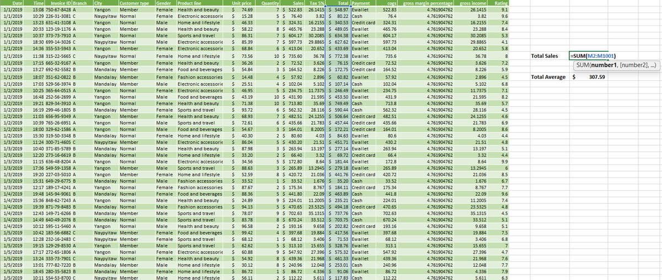Click invoice ID 226-31-3081

tap(57, 17)
